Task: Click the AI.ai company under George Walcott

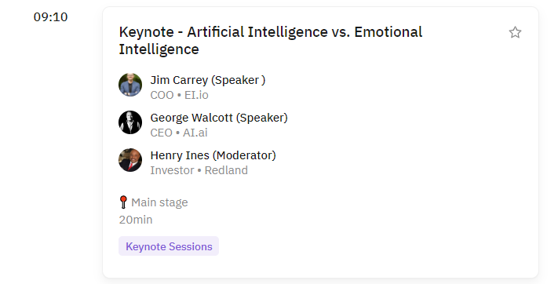Action: (x=195, y=133)
